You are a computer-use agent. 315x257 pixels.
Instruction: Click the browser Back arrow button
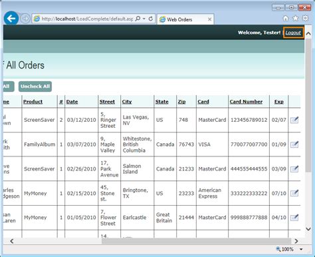[x=11, y=19]
